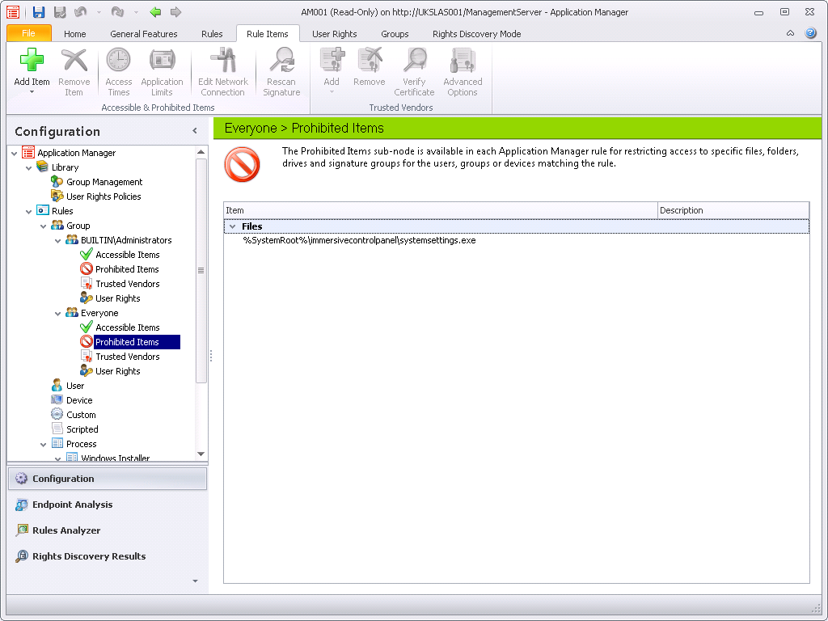
Task: Collapse the Process tree node
Action: pyautogui.click(x=44, y=445)
